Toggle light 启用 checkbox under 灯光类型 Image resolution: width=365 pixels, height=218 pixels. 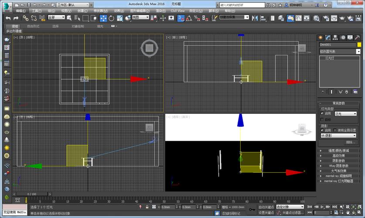(x=322, y=113)
